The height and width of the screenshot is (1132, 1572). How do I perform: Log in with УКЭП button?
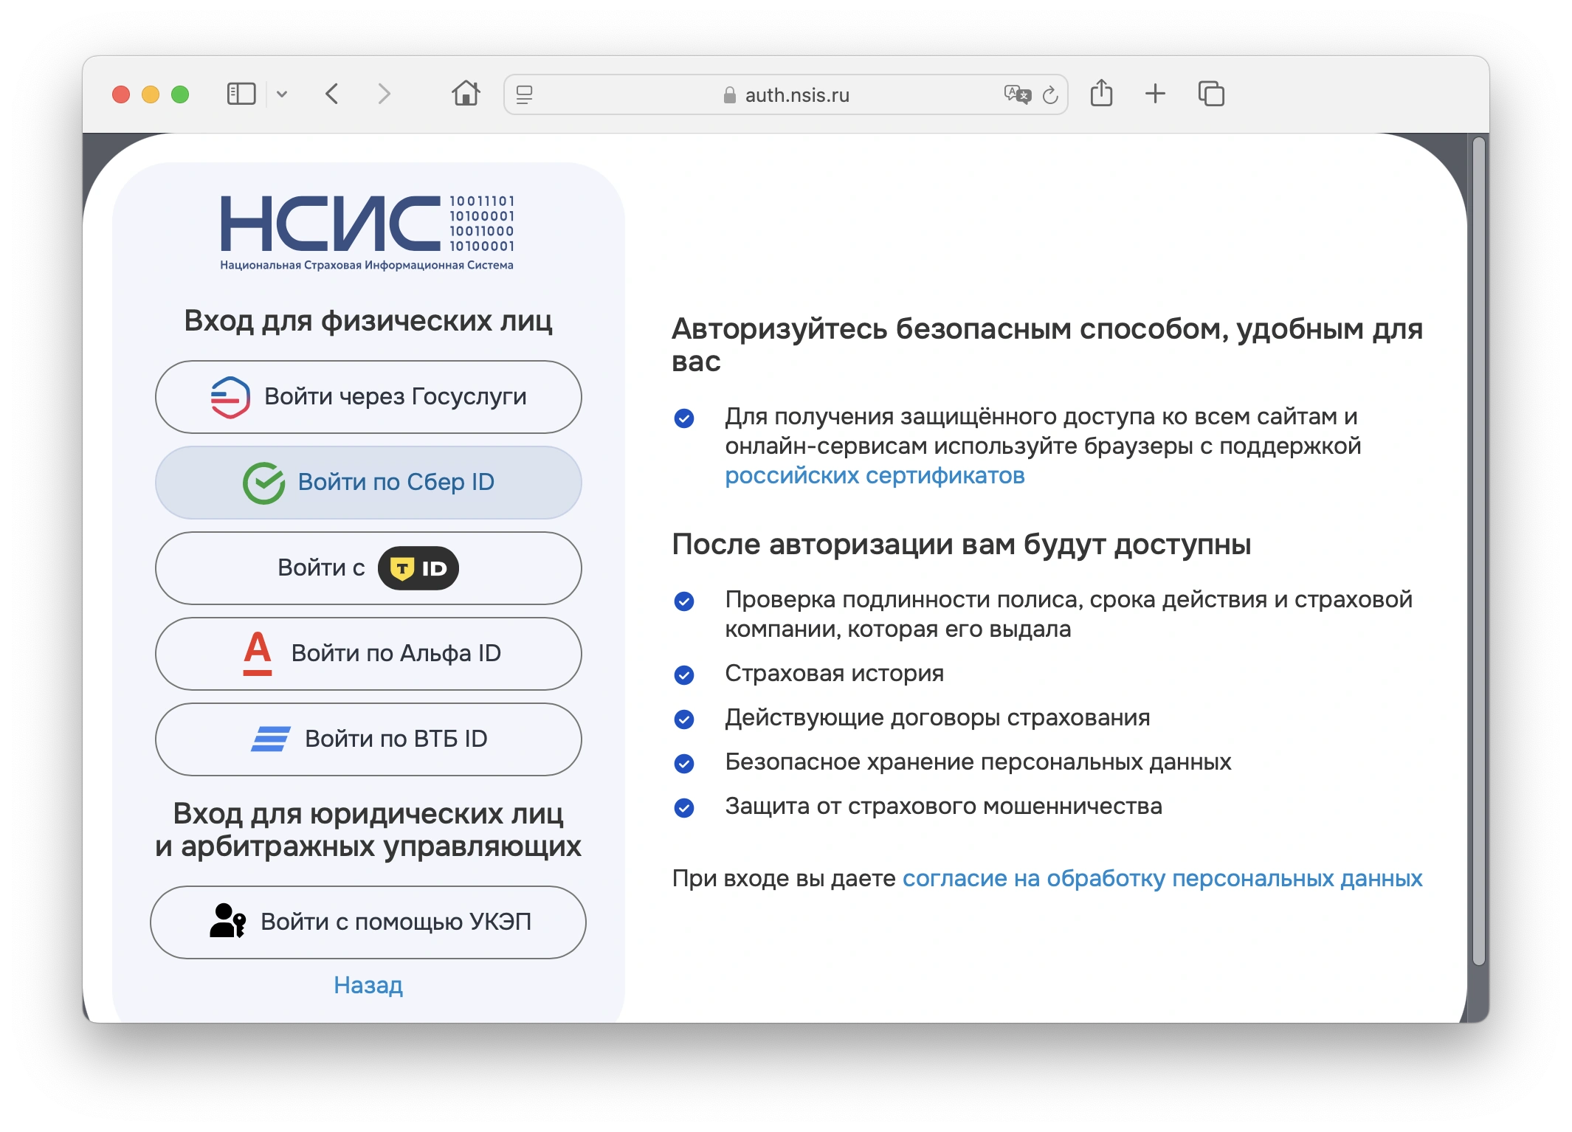pyautogui.click(x=368, y=922)
